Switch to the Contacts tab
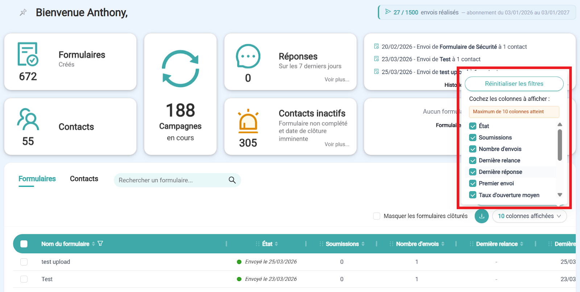The height and width of the screenshot is (292, 580). pos(84,179)
